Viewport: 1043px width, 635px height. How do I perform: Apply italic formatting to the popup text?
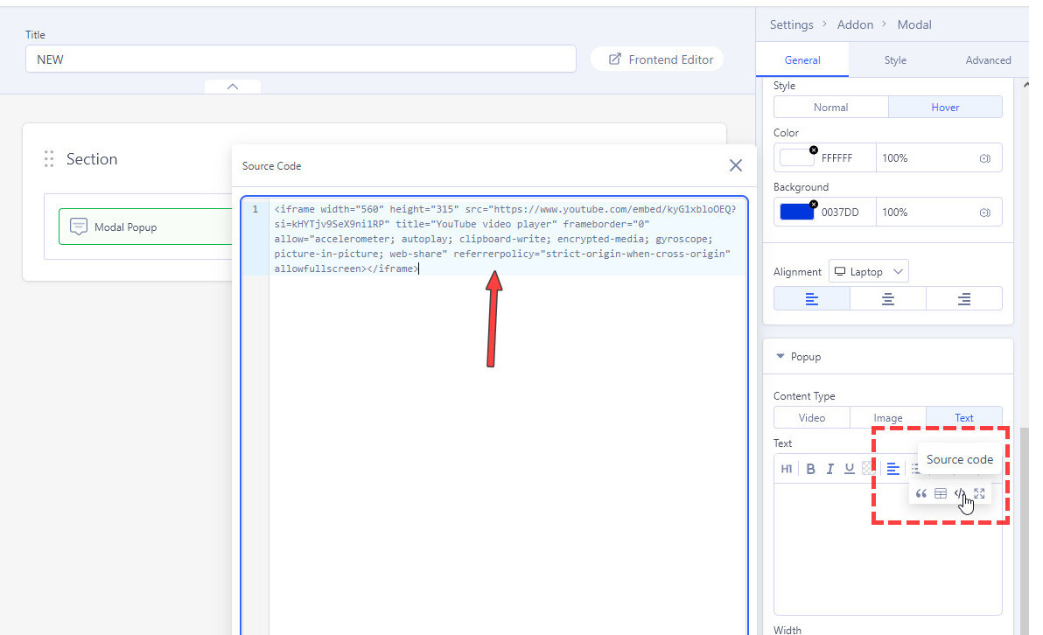click(x=829, y=469)
